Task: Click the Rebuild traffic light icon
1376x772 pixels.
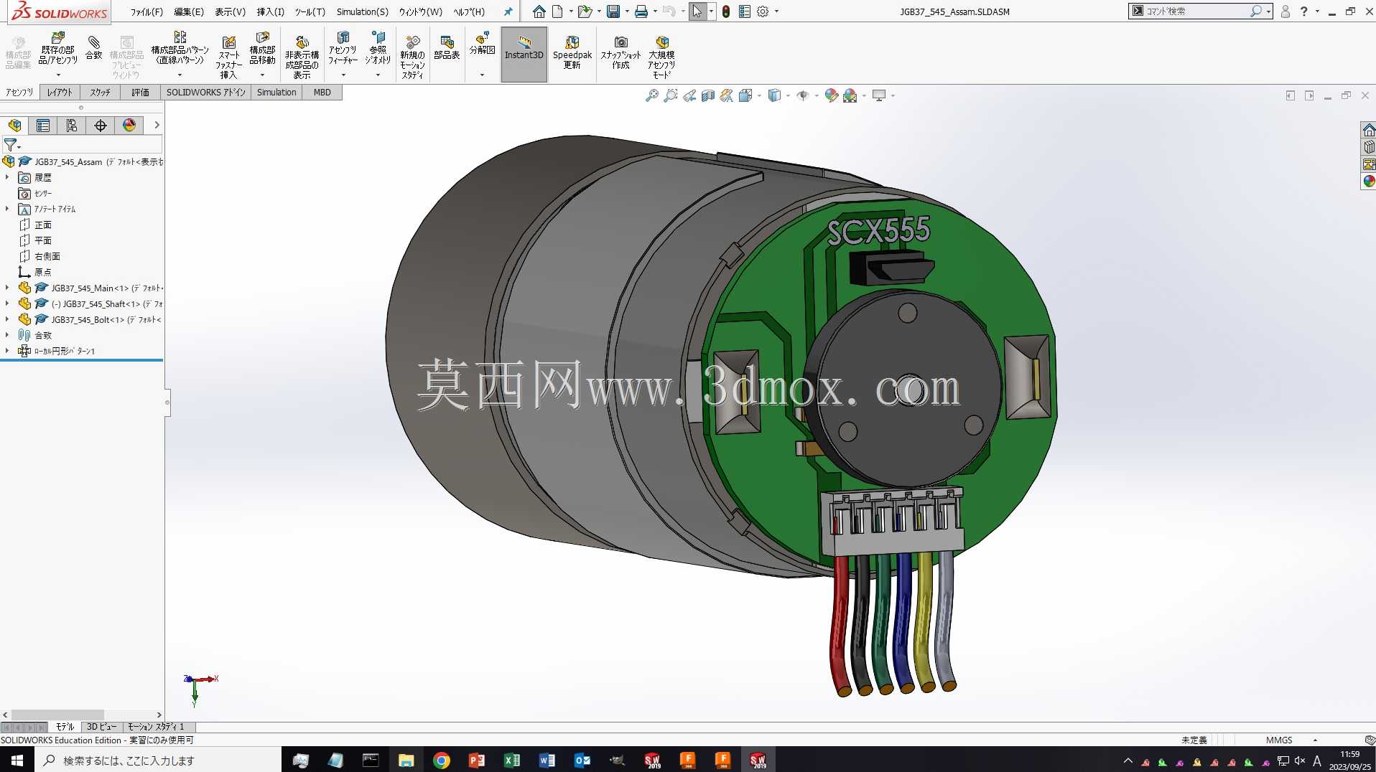Action: click(x=726, y=11)
